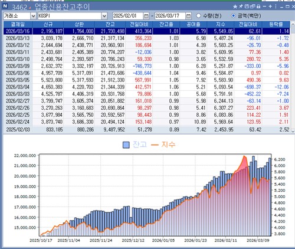Click the 잔고 column header
Viewport: 295px width, 249px height.
coord(110,24)
